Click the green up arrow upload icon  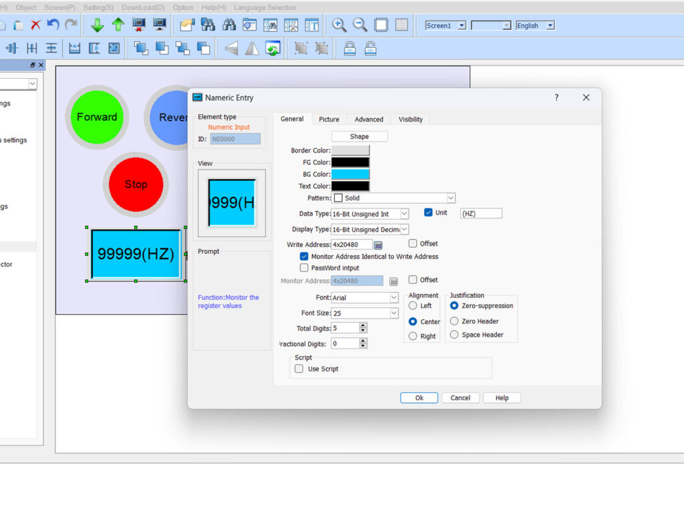(x=118, y=25)
